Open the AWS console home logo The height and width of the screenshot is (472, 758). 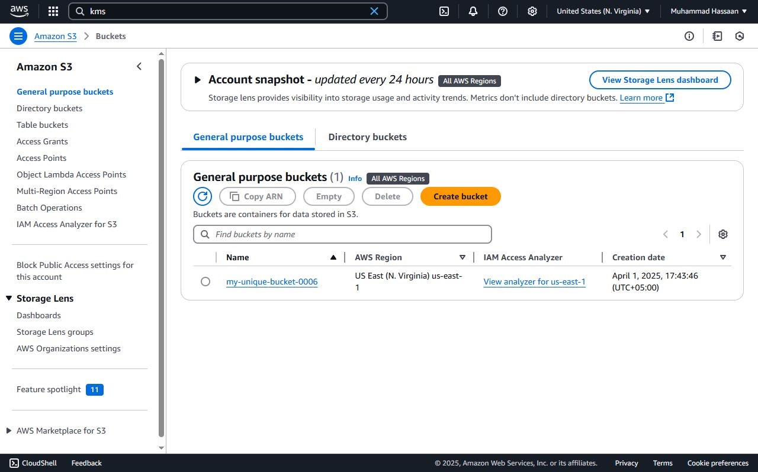coord(19,11)
